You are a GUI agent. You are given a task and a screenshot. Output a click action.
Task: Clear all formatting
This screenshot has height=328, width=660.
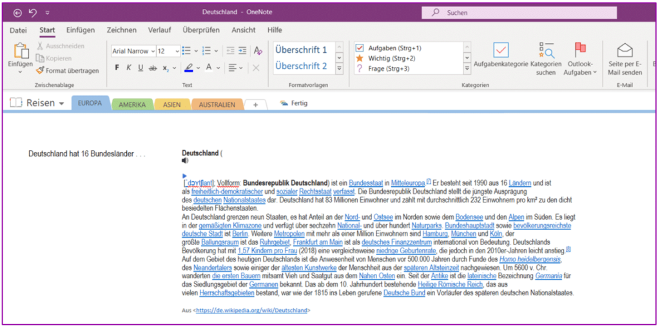(x=258, y=51)
